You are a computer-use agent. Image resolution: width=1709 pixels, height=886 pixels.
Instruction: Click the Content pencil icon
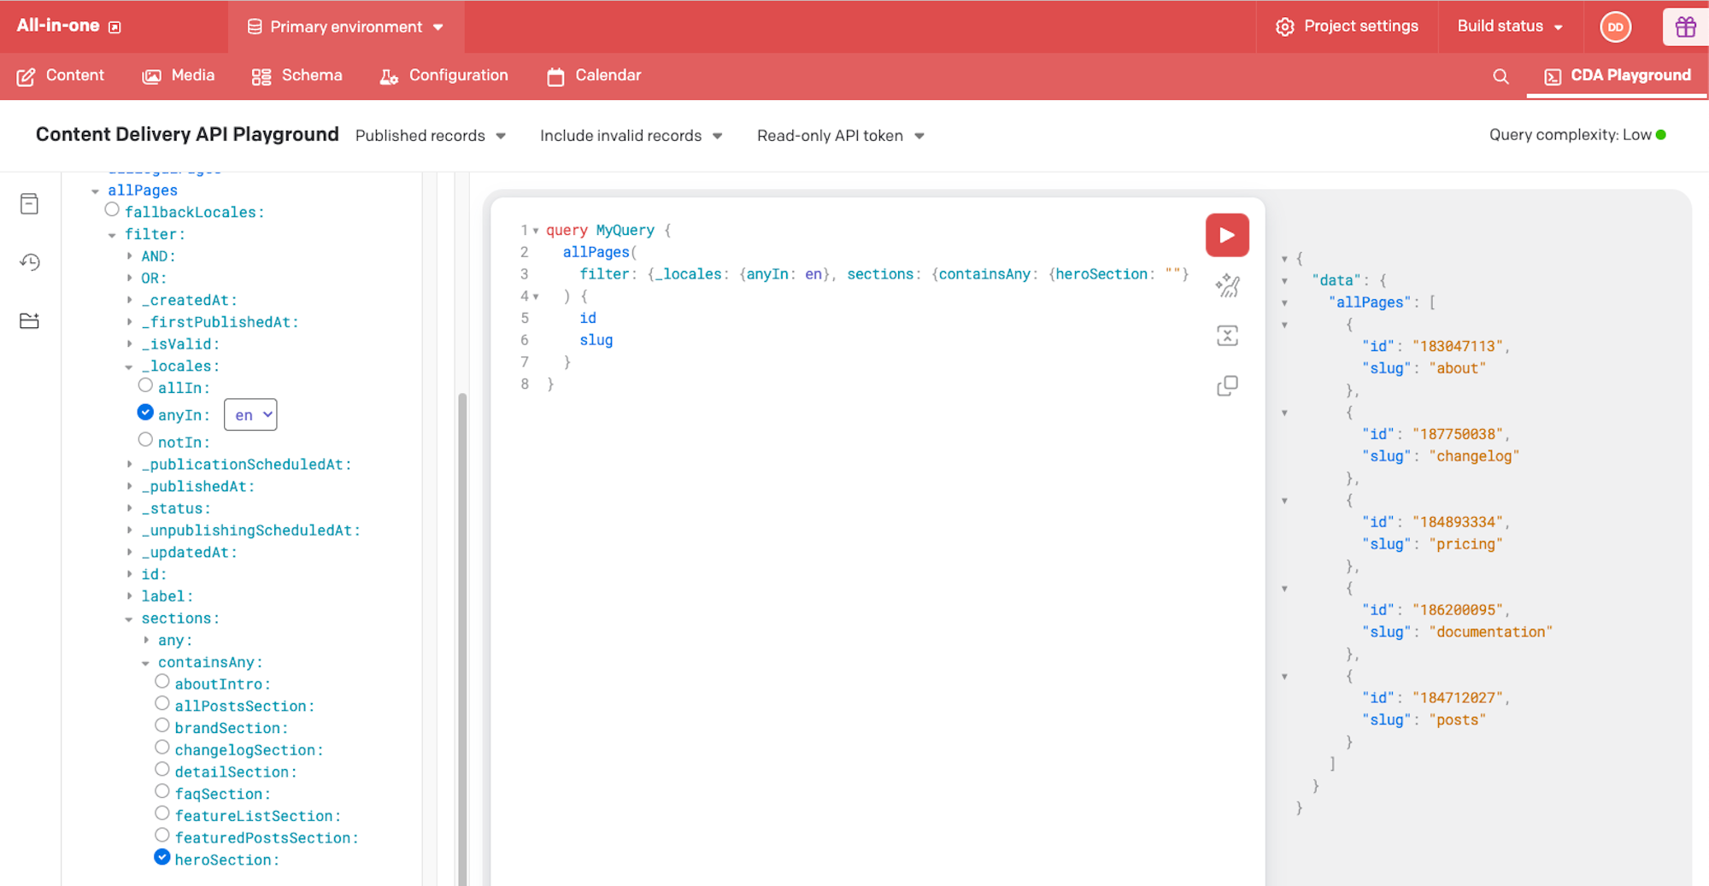coord(26,77)
